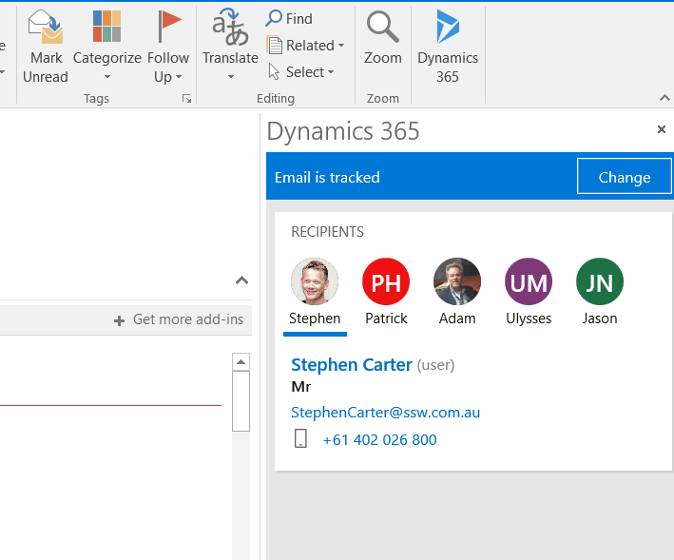Viewport: 674px width, 560px height.
Task: Click the Follow Up flag icon
Action: click(168, 28)
